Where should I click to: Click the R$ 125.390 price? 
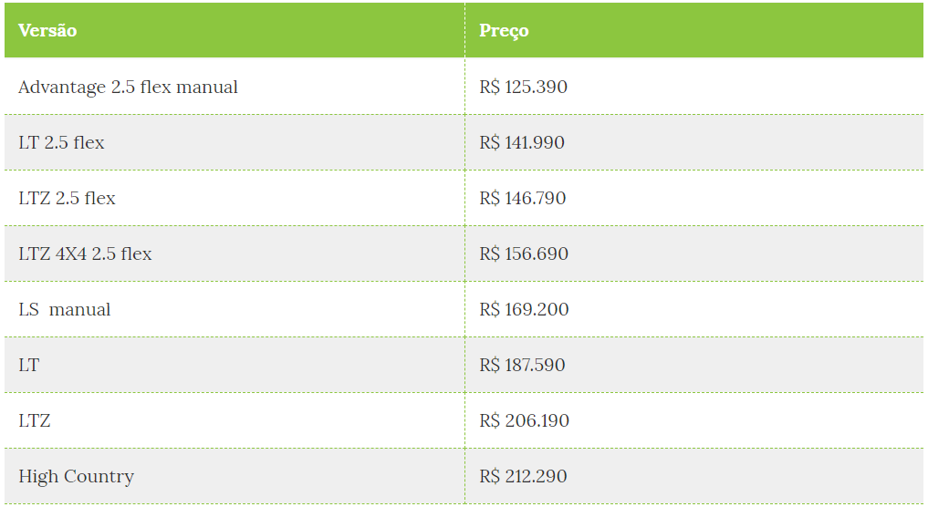tap(523, 87)
